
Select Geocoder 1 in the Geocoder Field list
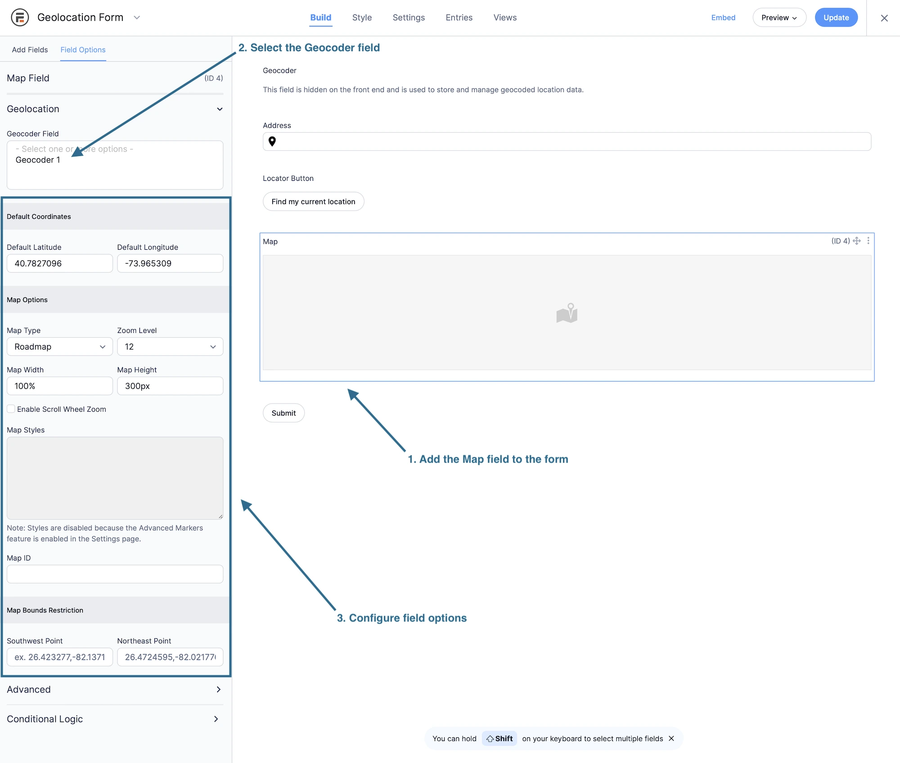pos(38,160)
